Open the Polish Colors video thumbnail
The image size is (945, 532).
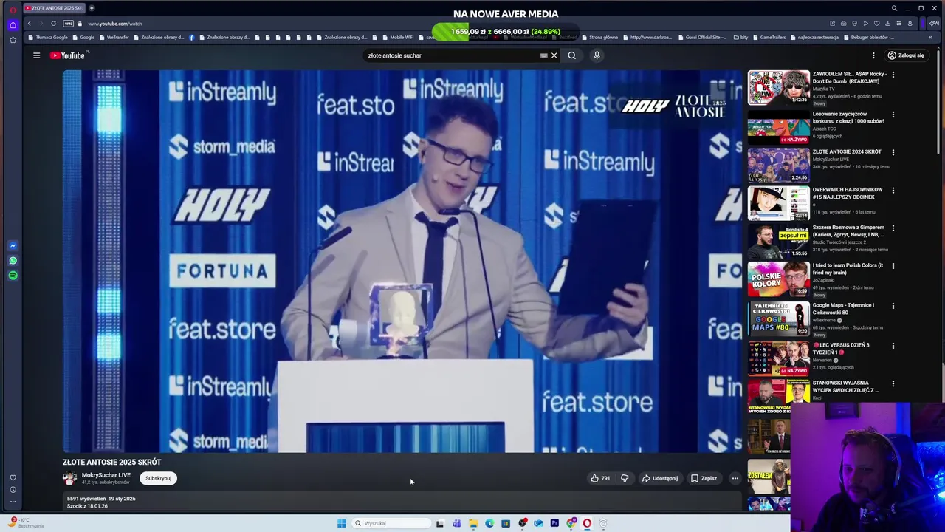[x=778, y=279]
